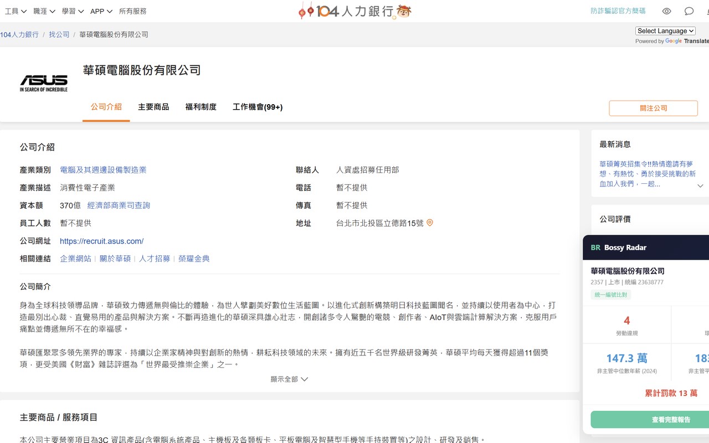Open the 學習 dropdown
Image resolution: width=709 pixels, height=443 pixels.
point(73,11)
